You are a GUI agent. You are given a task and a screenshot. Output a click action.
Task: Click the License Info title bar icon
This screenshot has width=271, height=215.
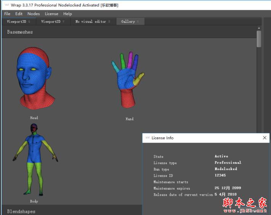click(x=148, y=138)
